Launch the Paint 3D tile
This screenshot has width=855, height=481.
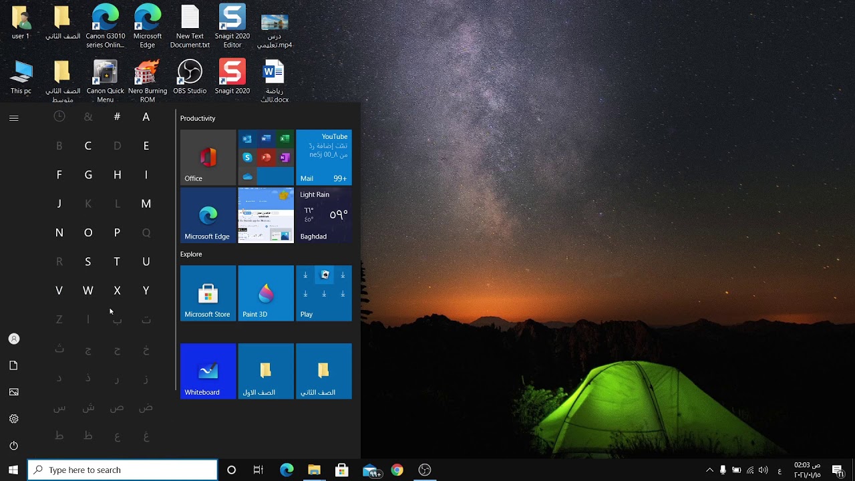pyautogui.click(x=266, y=293)
